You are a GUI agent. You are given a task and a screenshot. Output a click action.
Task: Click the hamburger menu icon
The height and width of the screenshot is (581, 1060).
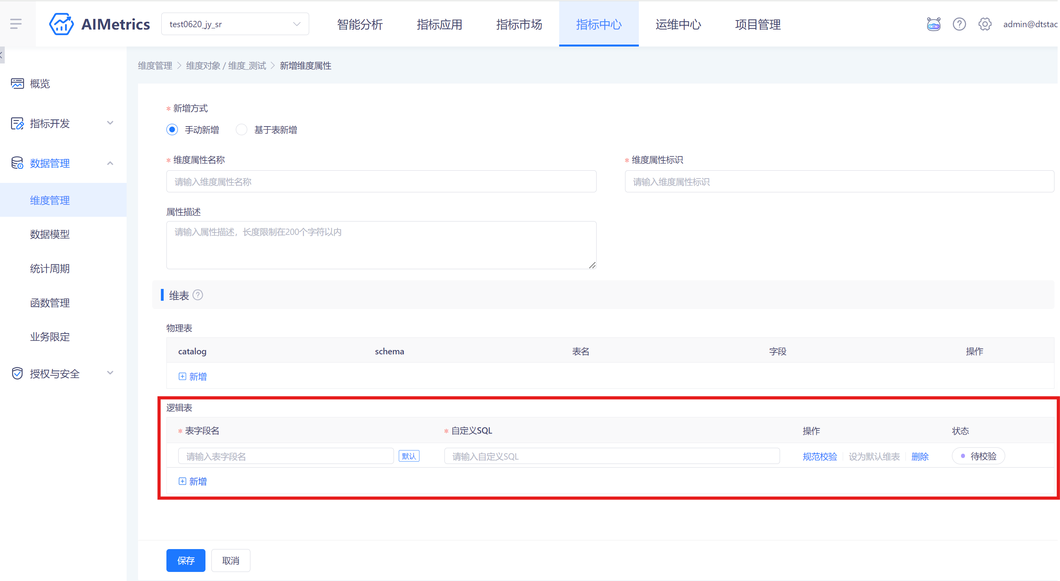pos(16,24)
